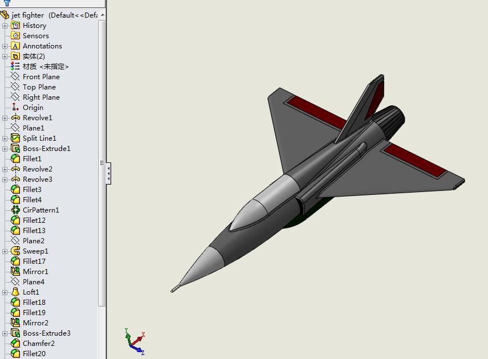This screenshot has width=488, height=359.
Task: Click the jet fighter part icon
Action: (x=5, y=15)
